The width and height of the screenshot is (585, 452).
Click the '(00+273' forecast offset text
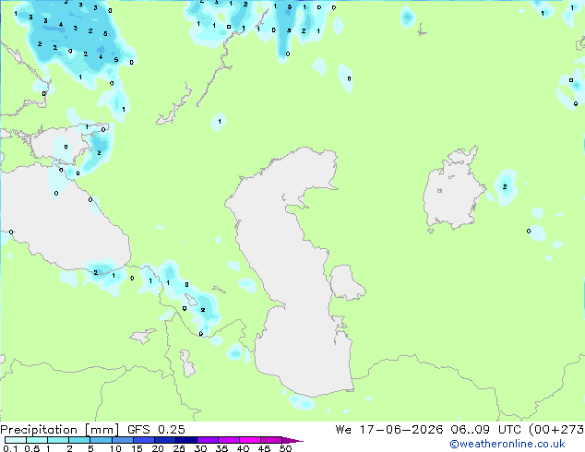(x=556, y=430)
